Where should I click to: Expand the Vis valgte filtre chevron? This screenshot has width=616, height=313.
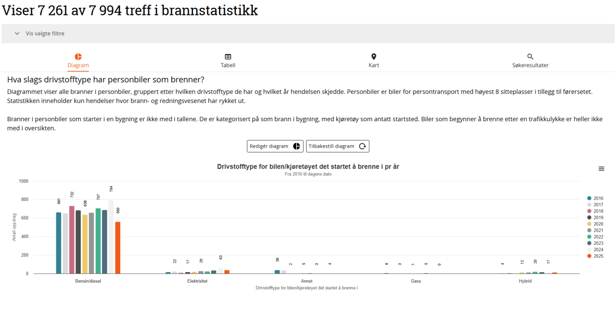[17, 34]
